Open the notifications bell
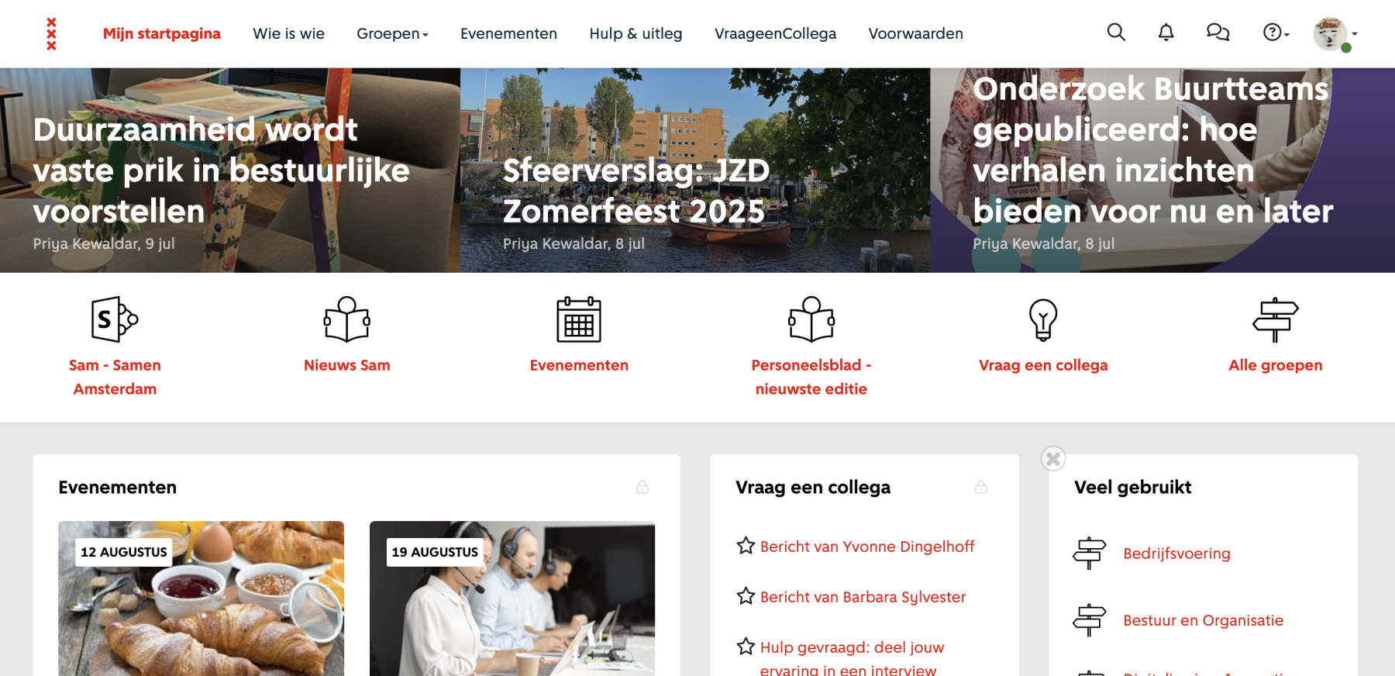1395x676 pixels. tap(1166, 32)
